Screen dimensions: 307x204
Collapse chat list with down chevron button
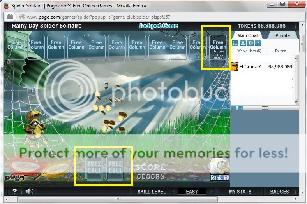tap(234, 108)
